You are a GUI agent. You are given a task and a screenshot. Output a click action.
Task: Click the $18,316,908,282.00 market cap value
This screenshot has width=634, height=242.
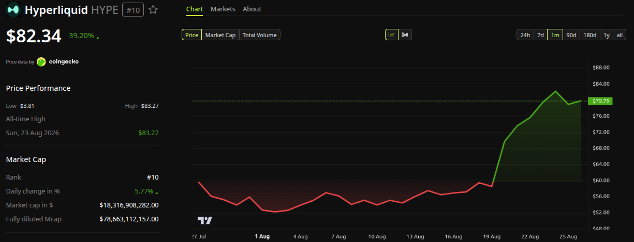coord(129,205)
